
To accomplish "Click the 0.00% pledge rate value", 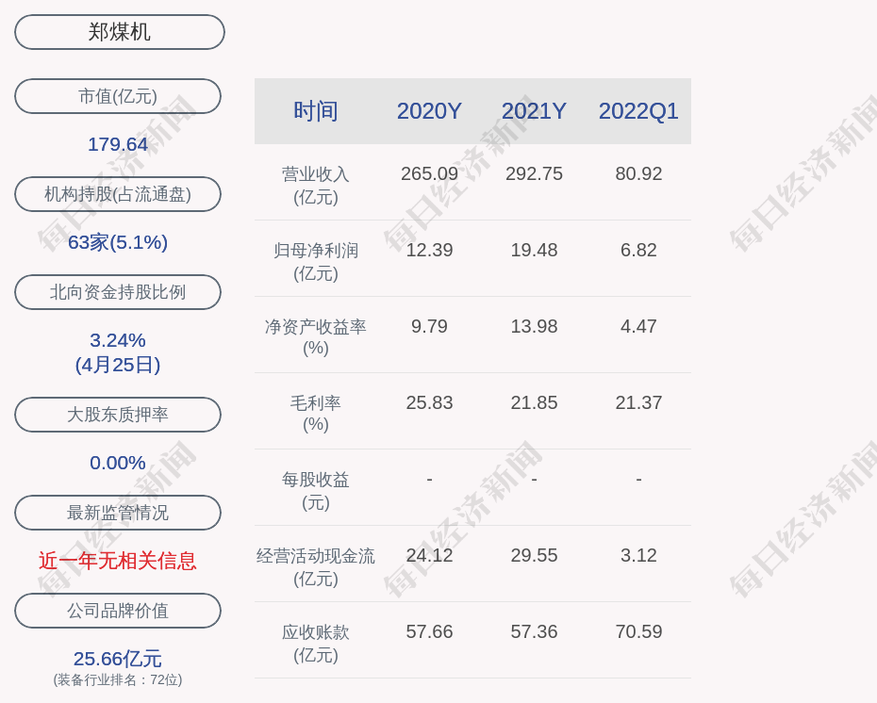I will click(118, 463).
